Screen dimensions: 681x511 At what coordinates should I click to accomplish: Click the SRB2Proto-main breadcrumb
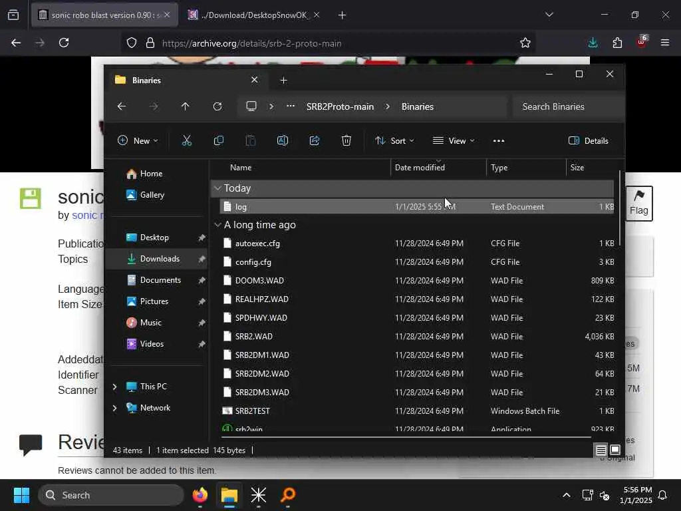340,106
